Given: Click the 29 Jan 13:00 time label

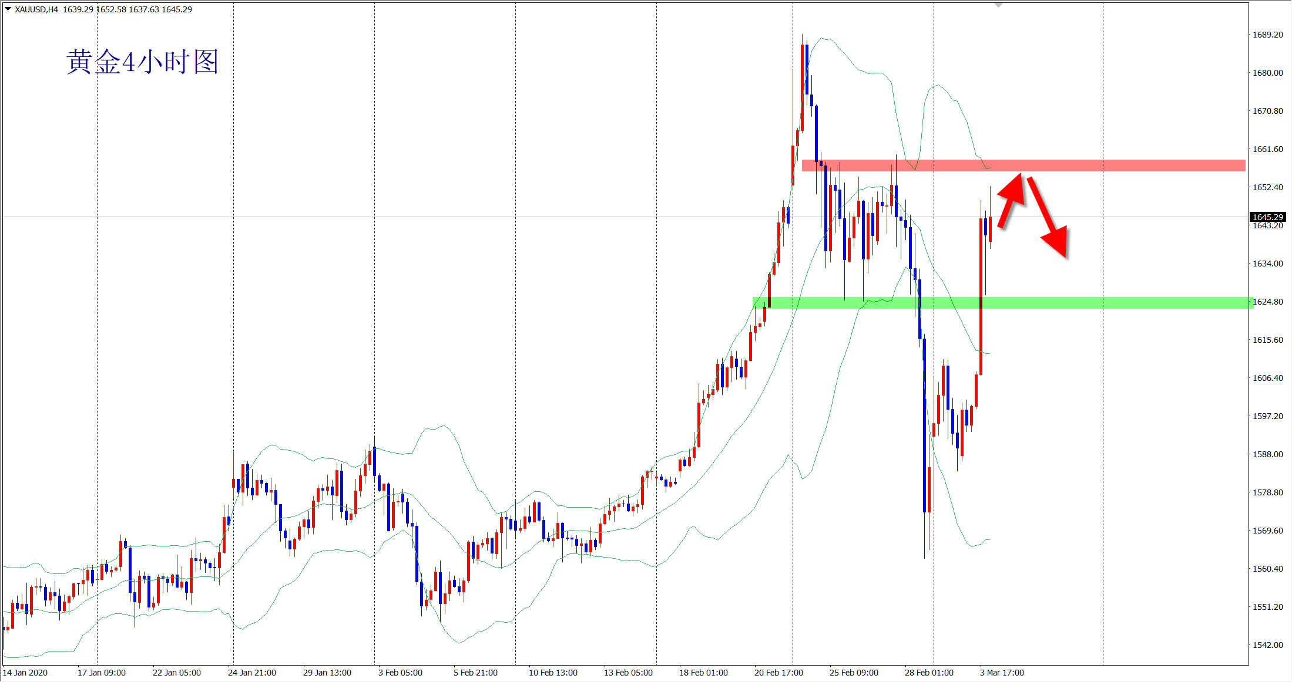Looking at the screenshot, I should (327, 673).
